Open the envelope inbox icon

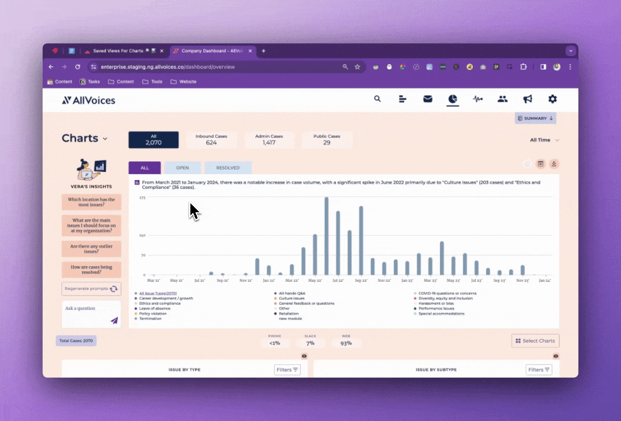[x=428, y=99]
